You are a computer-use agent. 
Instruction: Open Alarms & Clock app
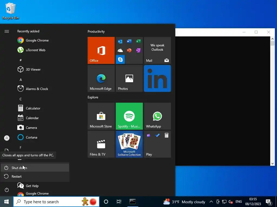tap(33, 89)
